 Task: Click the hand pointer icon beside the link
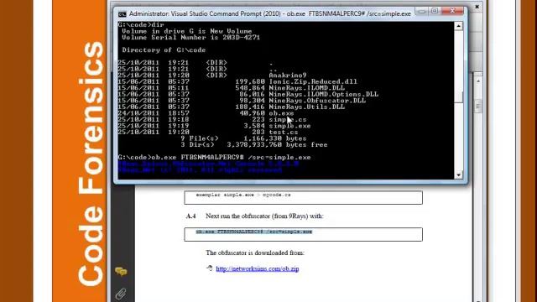pyautogui.click(x=210, y=268)
